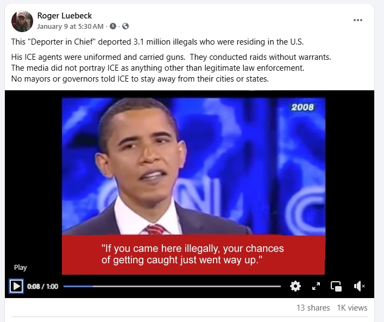This screenshot has width=384, height=322.
Task: Click the 0:08 / 1:00 time display
Action: coord(42,287)
